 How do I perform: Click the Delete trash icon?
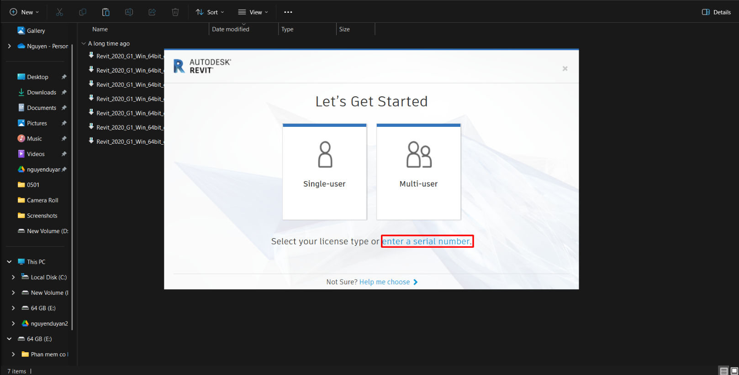coord(175,12)
